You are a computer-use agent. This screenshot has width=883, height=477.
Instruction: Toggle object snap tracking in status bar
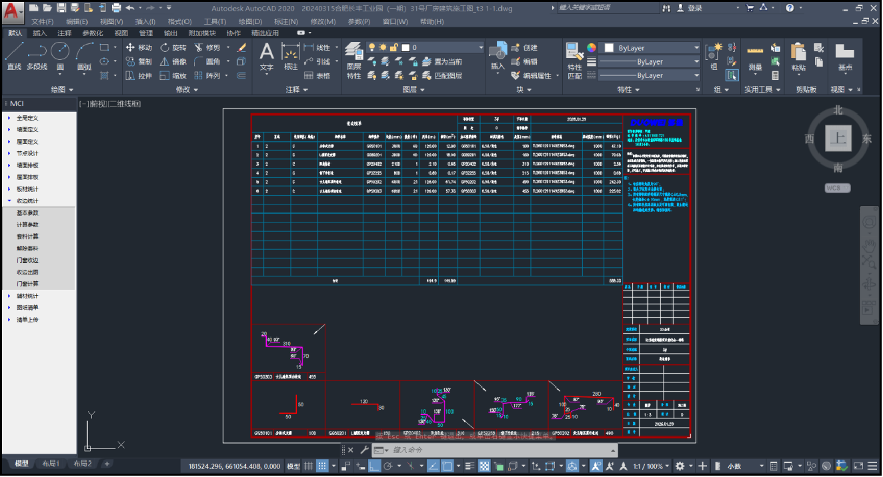coord(432,466)
